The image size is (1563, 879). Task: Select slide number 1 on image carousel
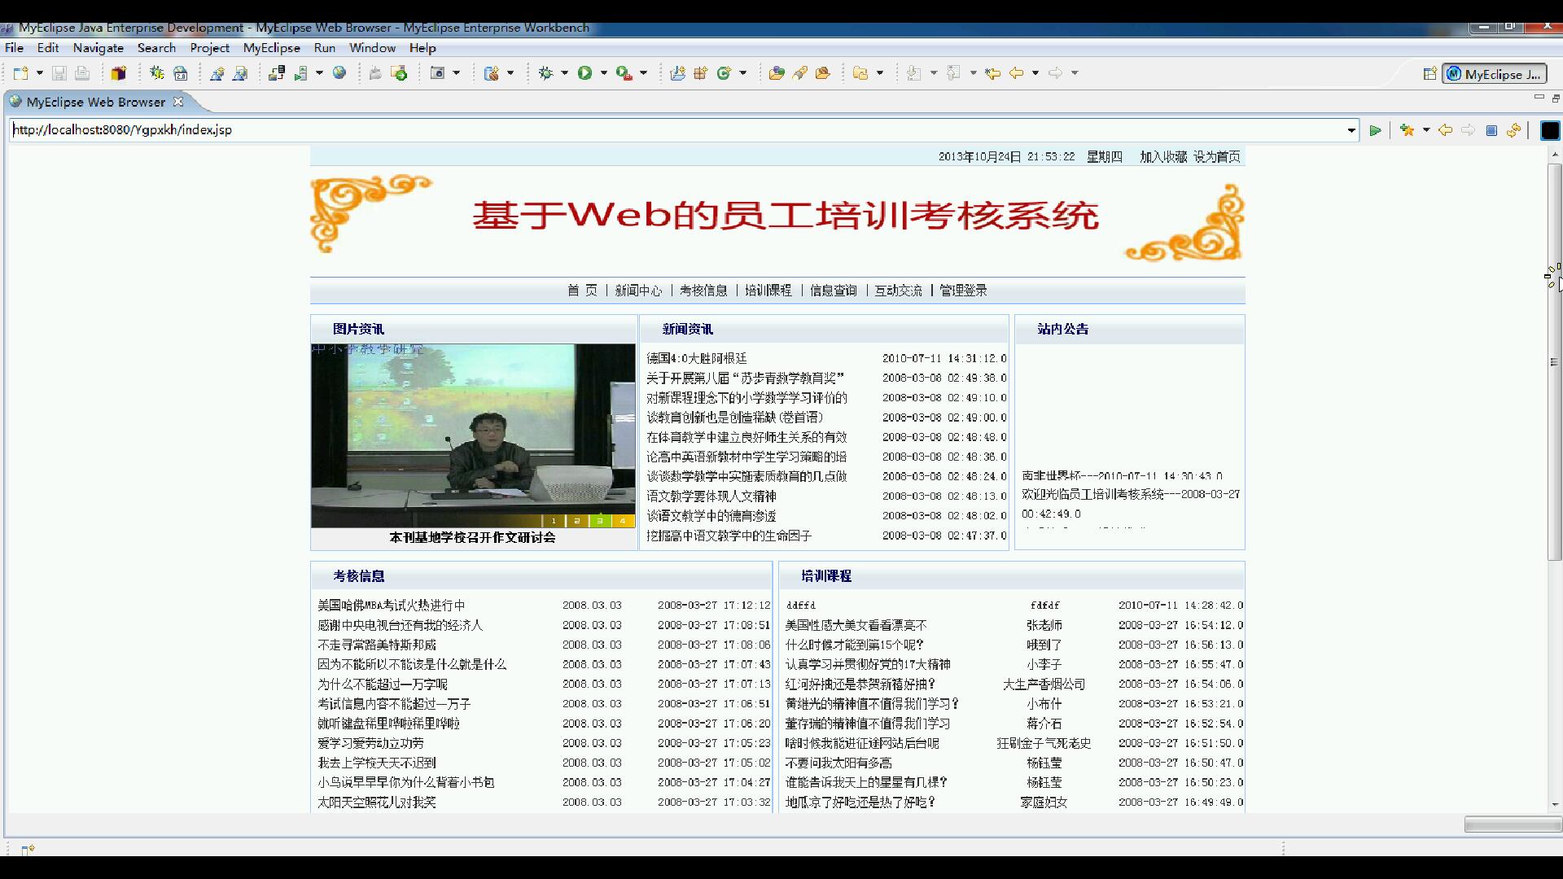click(x=554, y=521)
